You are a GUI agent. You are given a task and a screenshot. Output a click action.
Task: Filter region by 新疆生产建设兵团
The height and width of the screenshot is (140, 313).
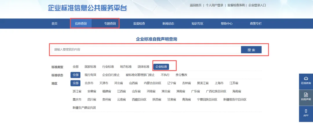84,108
